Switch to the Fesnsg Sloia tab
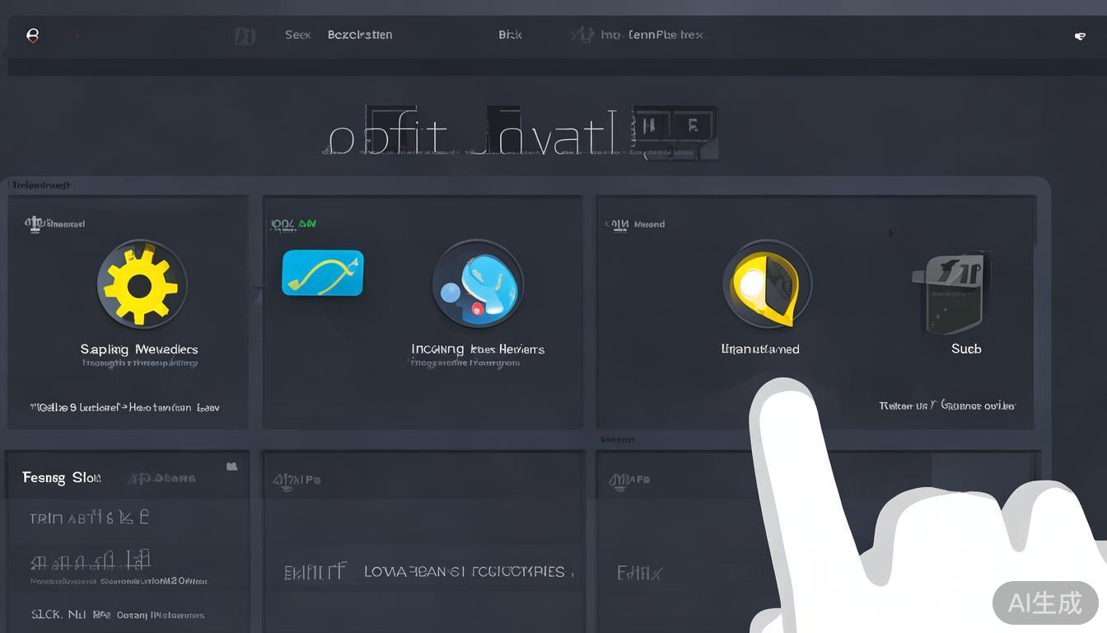1107x633 pixels. pos(62,477)
